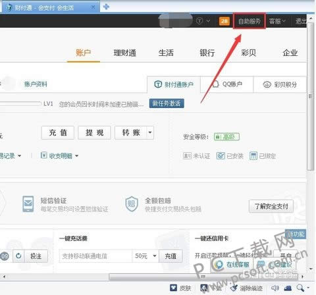Click the icon left of the zoom magnifier
This screenshot has width=316, height=295.
click(288, 288)
